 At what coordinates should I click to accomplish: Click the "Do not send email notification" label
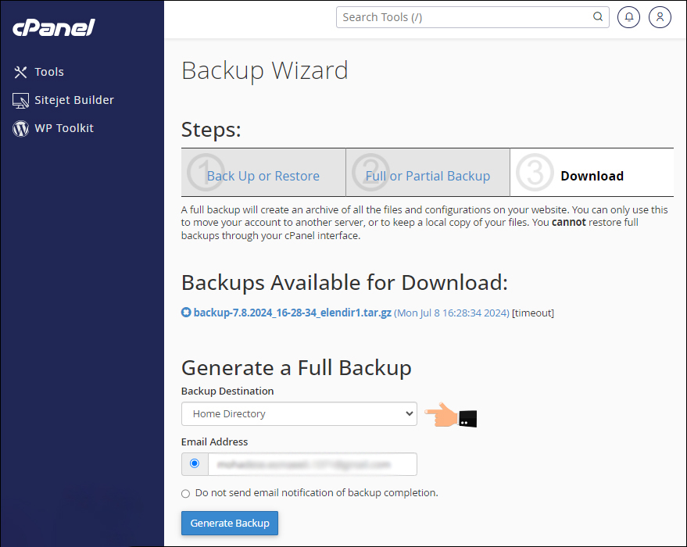317,493
